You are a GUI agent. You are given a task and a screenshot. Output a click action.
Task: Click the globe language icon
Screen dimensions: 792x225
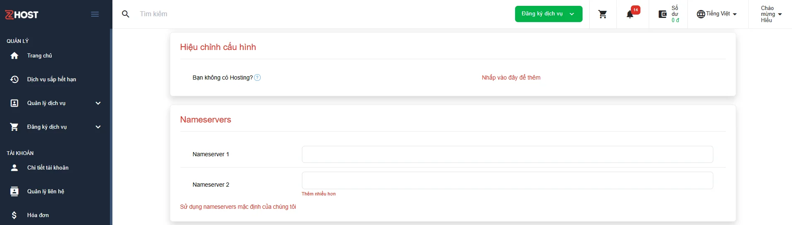pyautogui.click(x=701, y=14)
